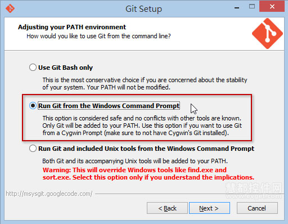Click the Unix tools from Windows Command Prompt label
Image resolution: width=288 pixels, height=224 pixels.
(x=146, y=149)
